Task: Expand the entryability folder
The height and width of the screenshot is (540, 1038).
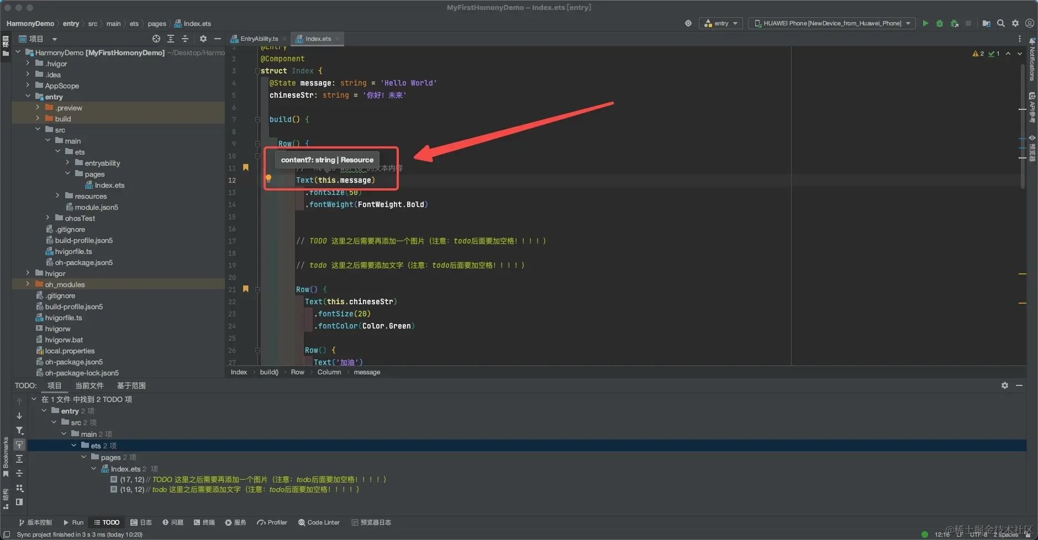Action: [x=67, y=163]
